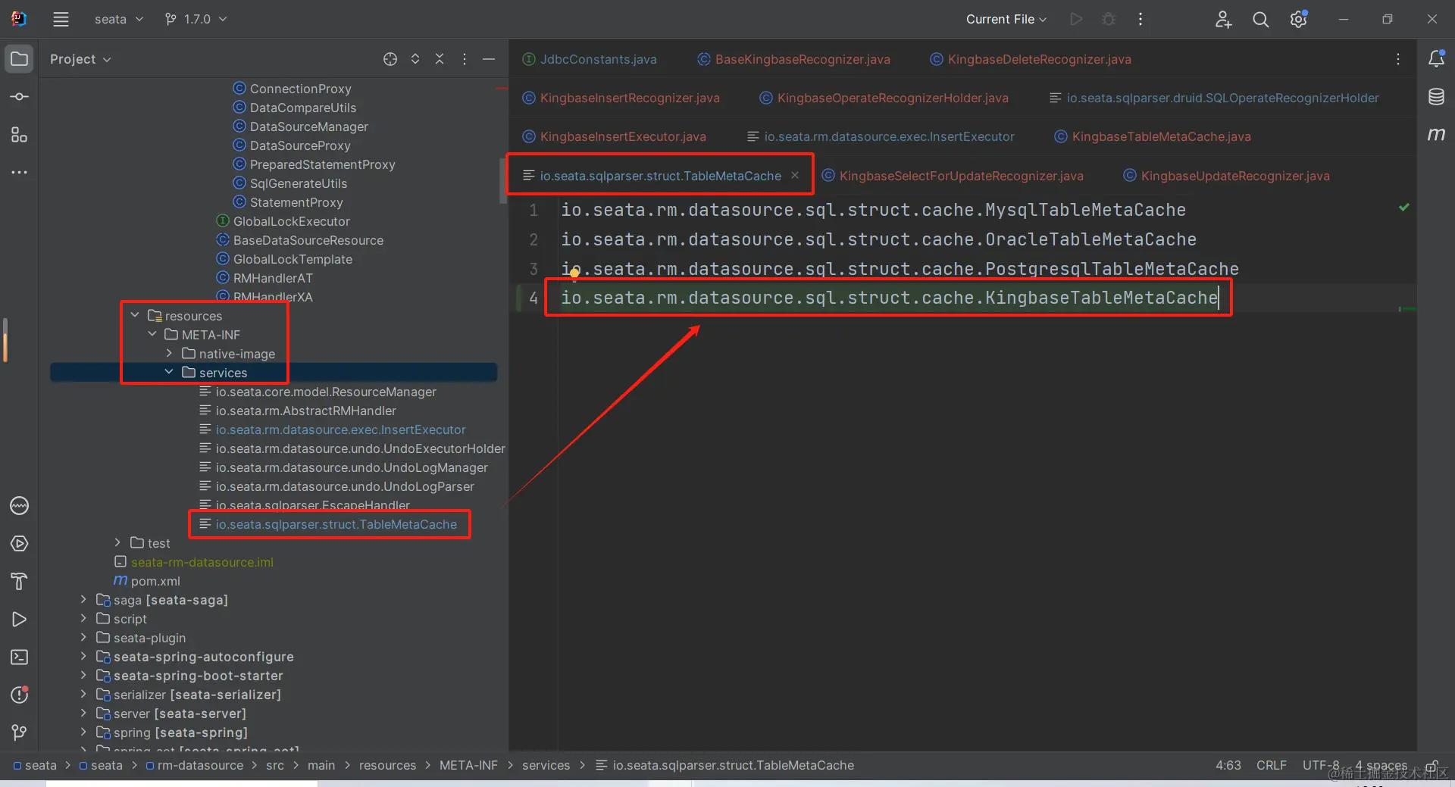Screen dimensions: 1455x787
Task: Expand the native-image folder
Action: pos(169,353)
